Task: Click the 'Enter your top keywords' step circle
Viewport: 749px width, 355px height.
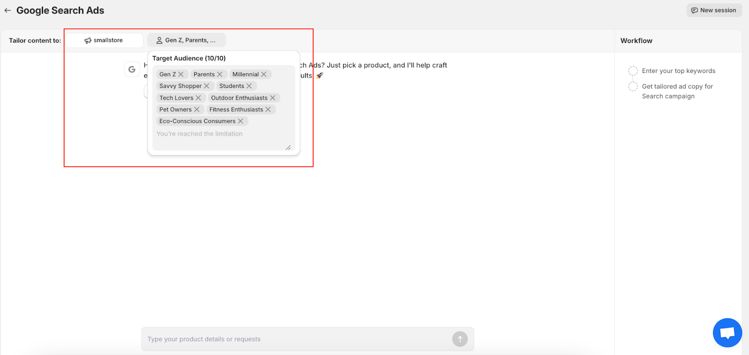Action: 633,71
